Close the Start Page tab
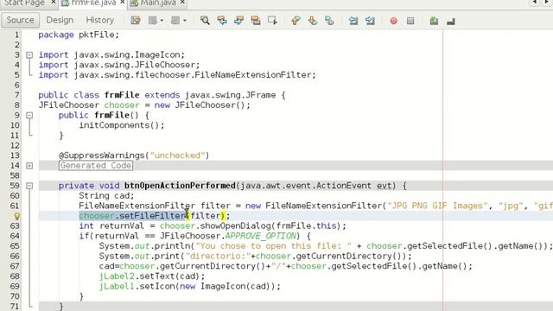This screenshot has width=553, height=311. click(53, 3)
